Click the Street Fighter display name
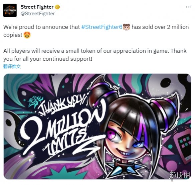Screen dimensions: 195x185 click(x=37, y=7)
